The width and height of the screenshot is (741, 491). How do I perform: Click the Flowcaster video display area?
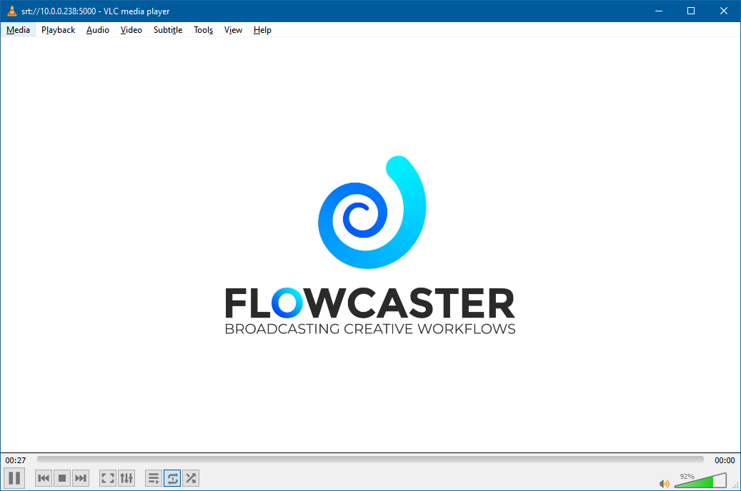370,245
